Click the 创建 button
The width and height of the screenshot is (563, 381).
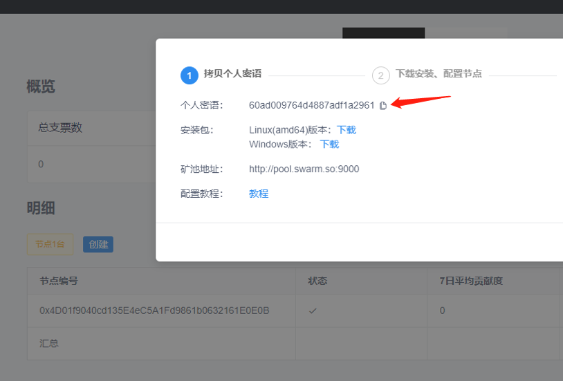point(98,244)
